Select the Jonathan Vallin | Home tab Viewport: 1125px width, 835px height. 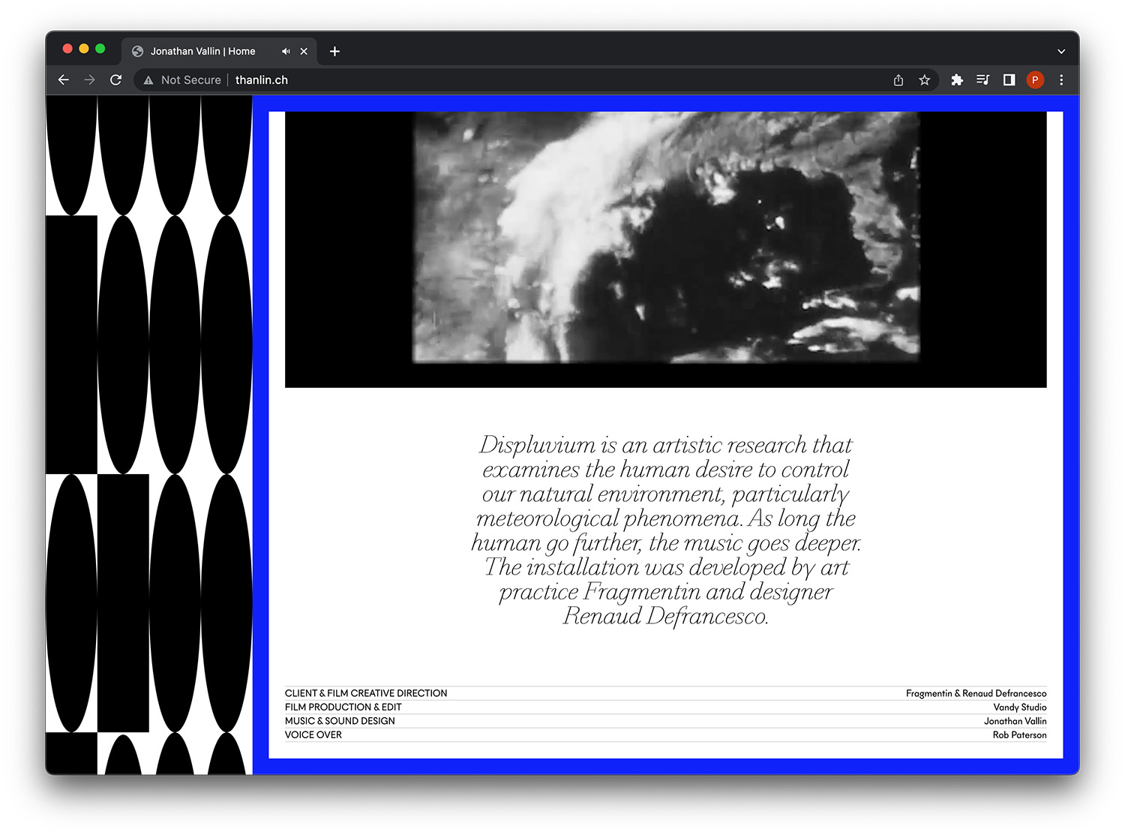click(202, 52)
